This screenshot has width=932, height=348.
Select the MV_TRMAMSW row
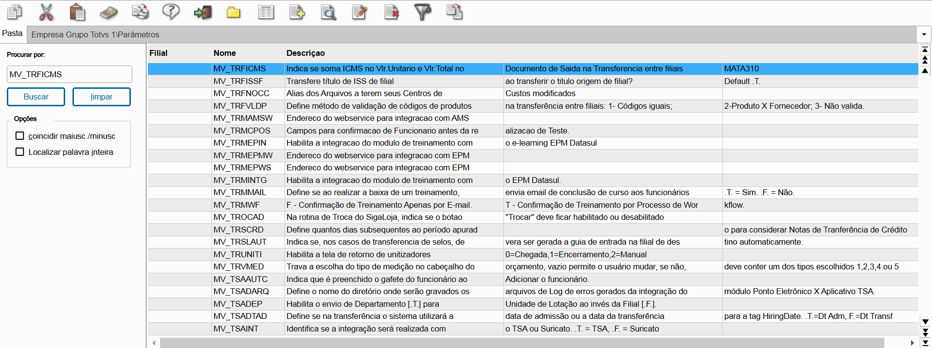click(x=533, y=118)
